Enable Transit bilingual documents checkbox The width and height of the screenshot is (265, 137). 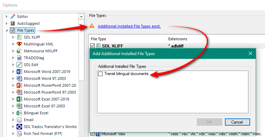[101, 74]
